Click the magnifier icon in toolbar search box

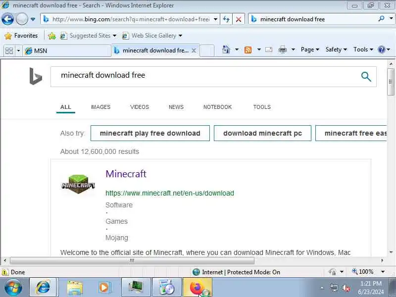[x=381, y=19]
